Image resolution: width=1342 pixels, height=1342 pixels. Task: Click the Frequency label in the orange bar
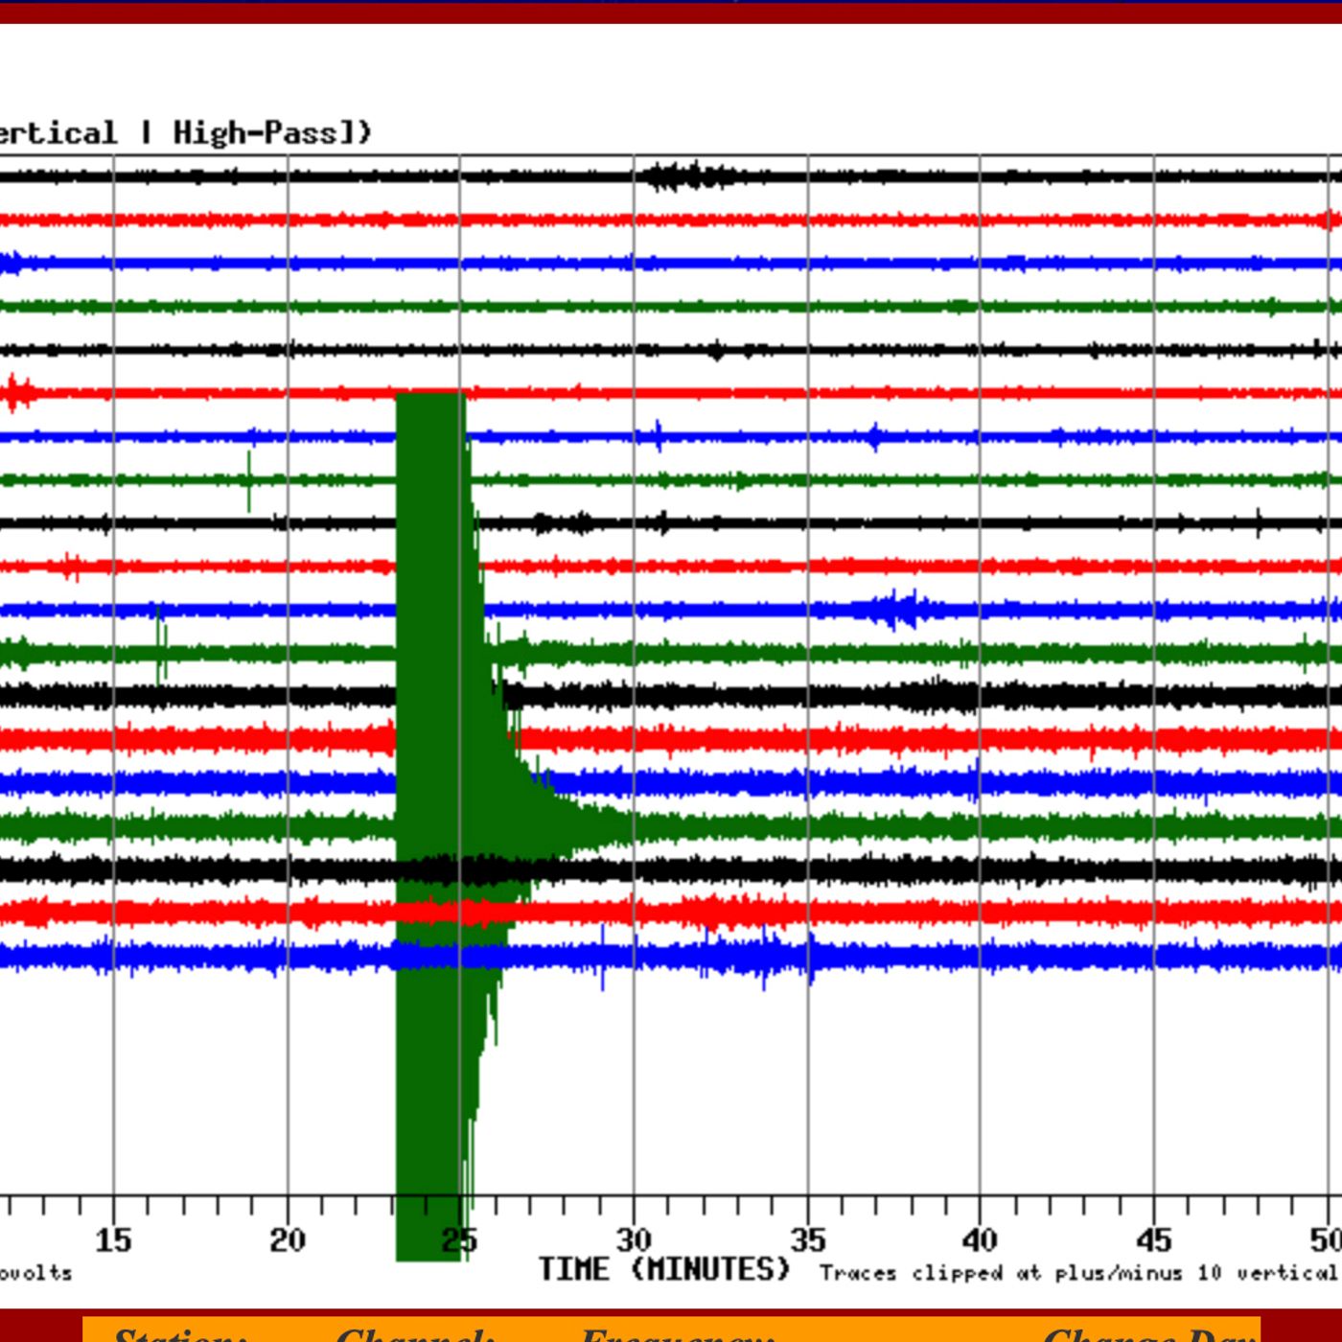coord(677,1333)
